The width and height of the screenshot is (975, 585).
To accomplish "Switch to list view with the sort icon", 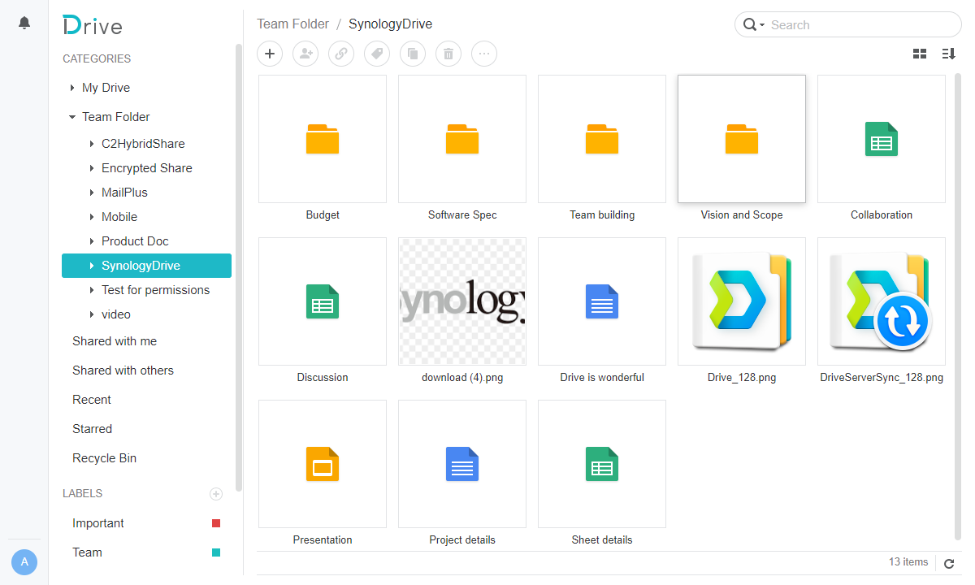I will click(x=948, y=53).
